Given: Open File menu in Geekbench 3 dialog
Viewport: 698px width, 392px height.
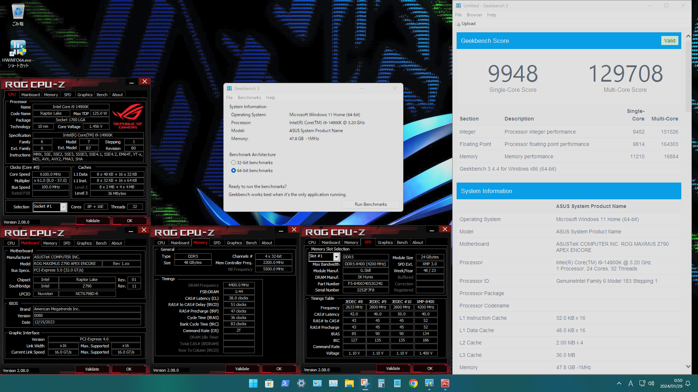Looking at the screenshot, I should click(229, 98).
